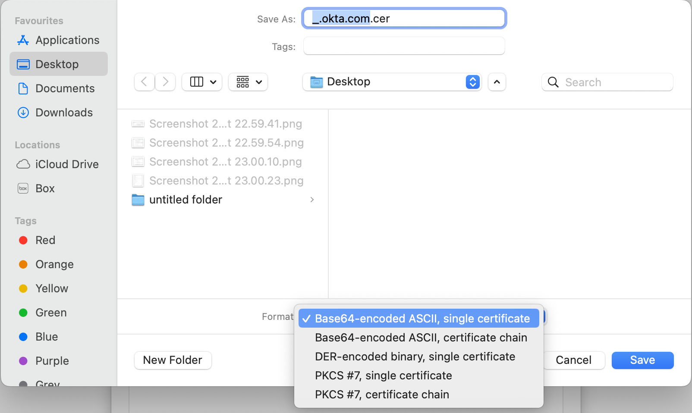The height and width of the screenshot is (413, 692).
Task: Click the magnifier icon in Search
Action: pos(553,82)
